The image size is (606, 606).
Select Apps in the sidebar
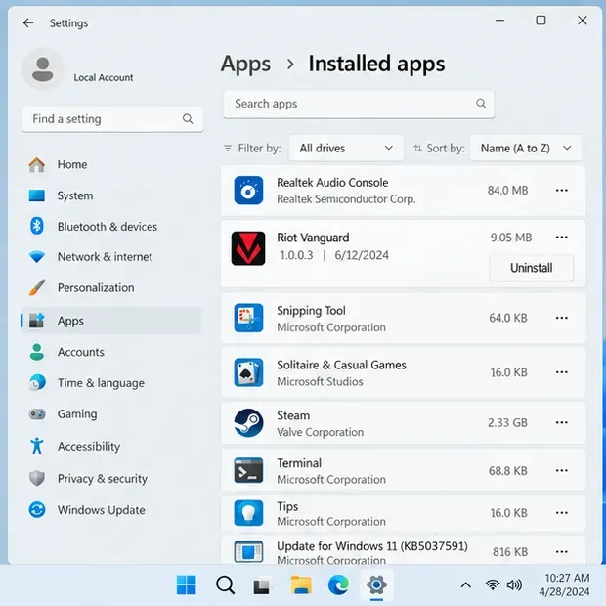click(110, 321)
